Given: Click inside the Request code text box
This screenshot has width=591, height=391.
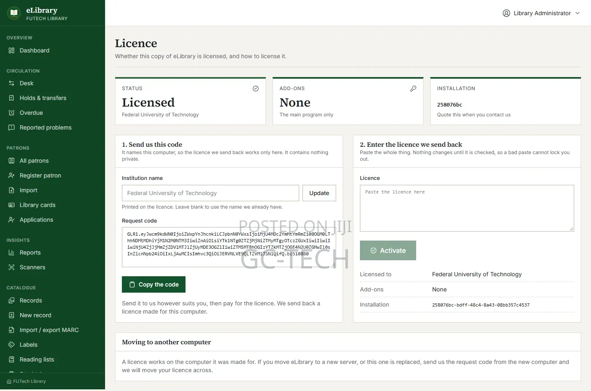Looking at the screenshot, I should pyautogui.click(x=229, y=247).
